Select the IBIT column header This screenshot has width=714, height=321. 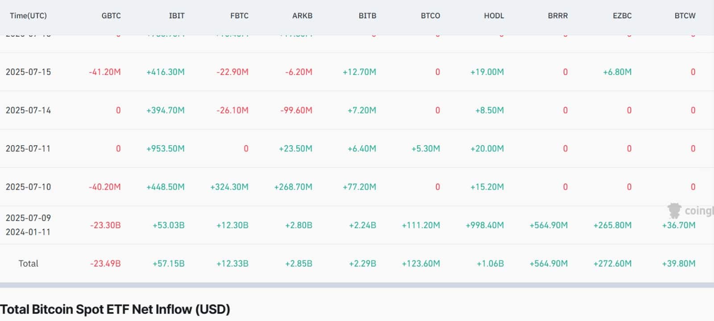click(177, 16)
